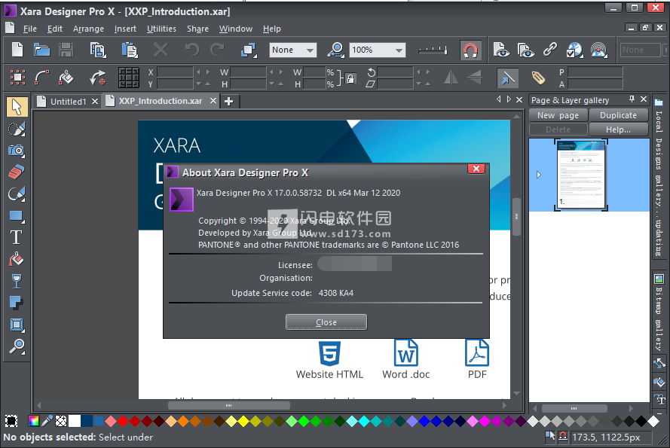Open a file with folder icon
Screen dimensions: 670x448
(x=42, y=50)
